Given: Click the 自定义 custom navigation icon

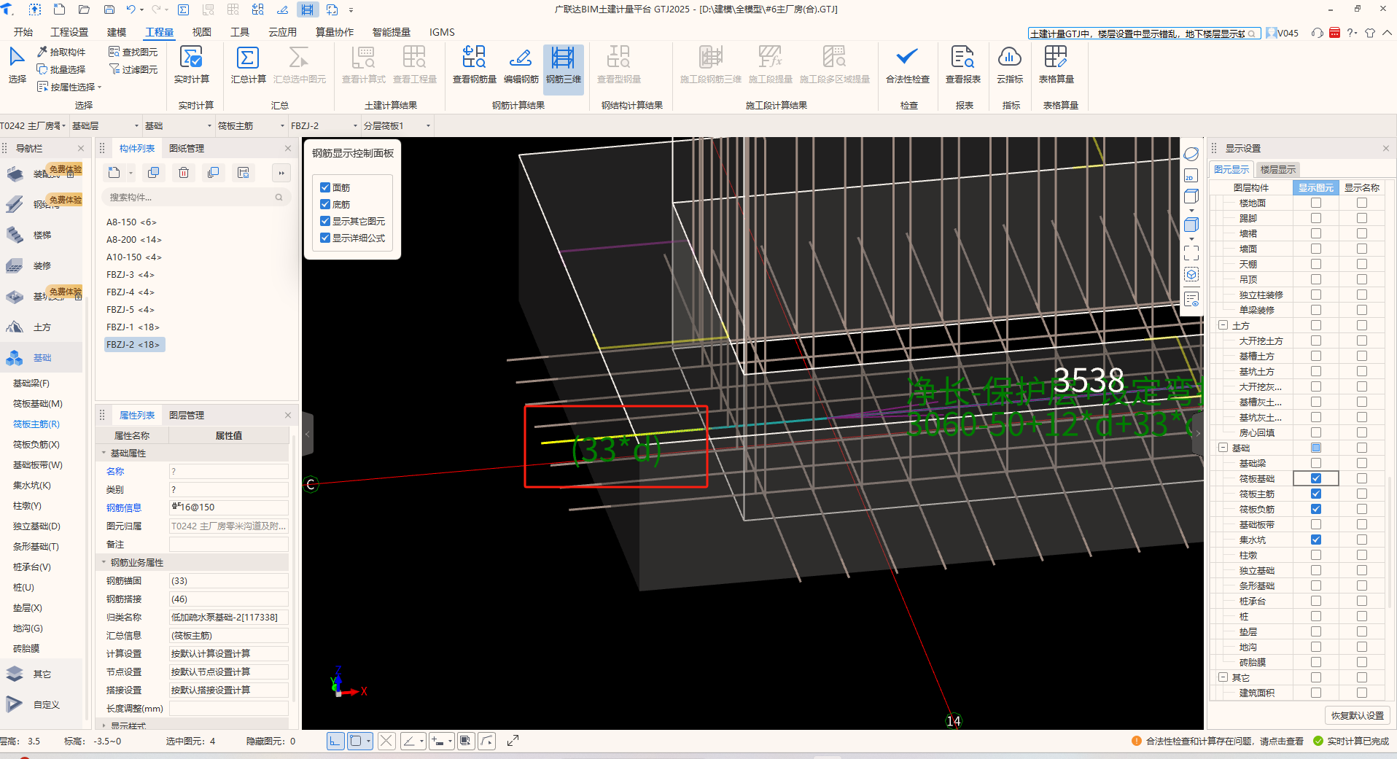Looking at the screenshot, I should (x=15, y=704).
